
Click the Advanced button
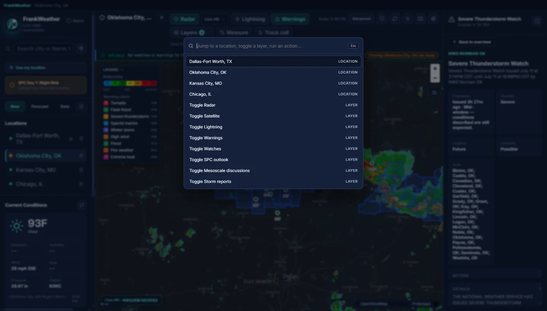pyautogui.click(x=361, y=19)
